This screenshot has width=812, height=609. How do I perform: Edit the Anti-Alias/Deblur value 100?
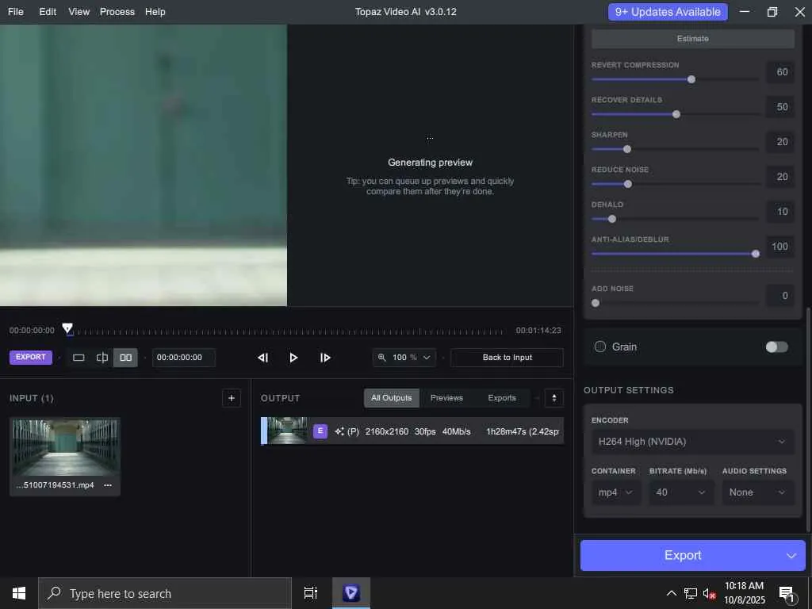tap(780, 247)
